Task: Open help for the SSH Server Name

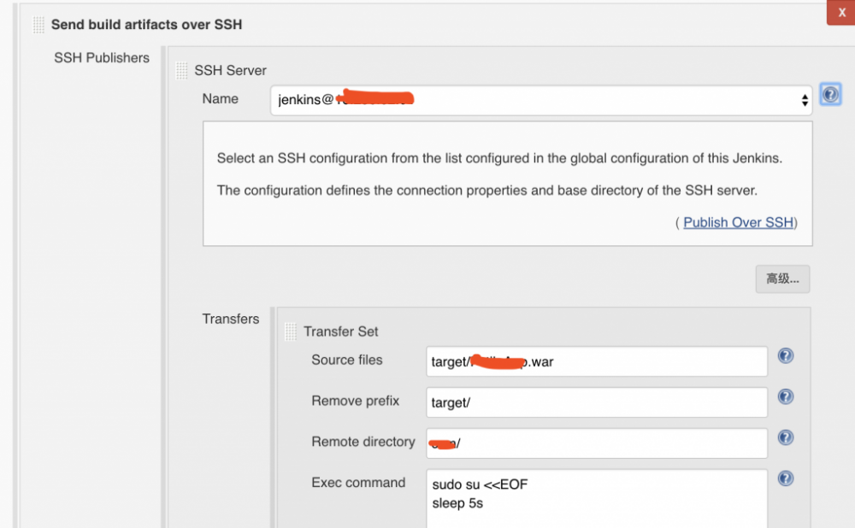Action: pyautogui.click(x=830, y=94)
